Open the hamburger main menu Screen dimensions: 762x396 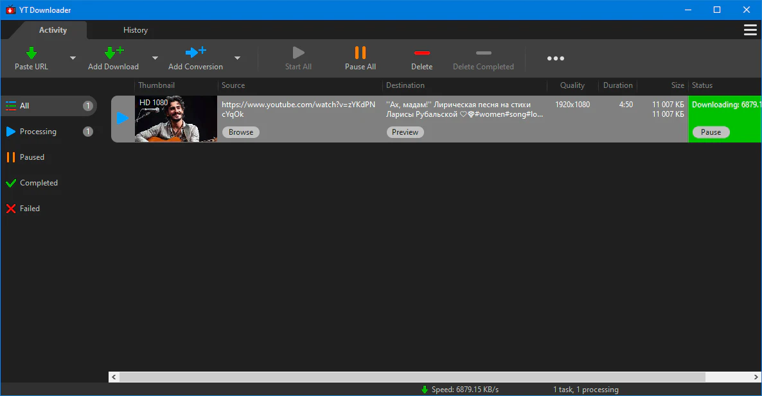[750, 30]
